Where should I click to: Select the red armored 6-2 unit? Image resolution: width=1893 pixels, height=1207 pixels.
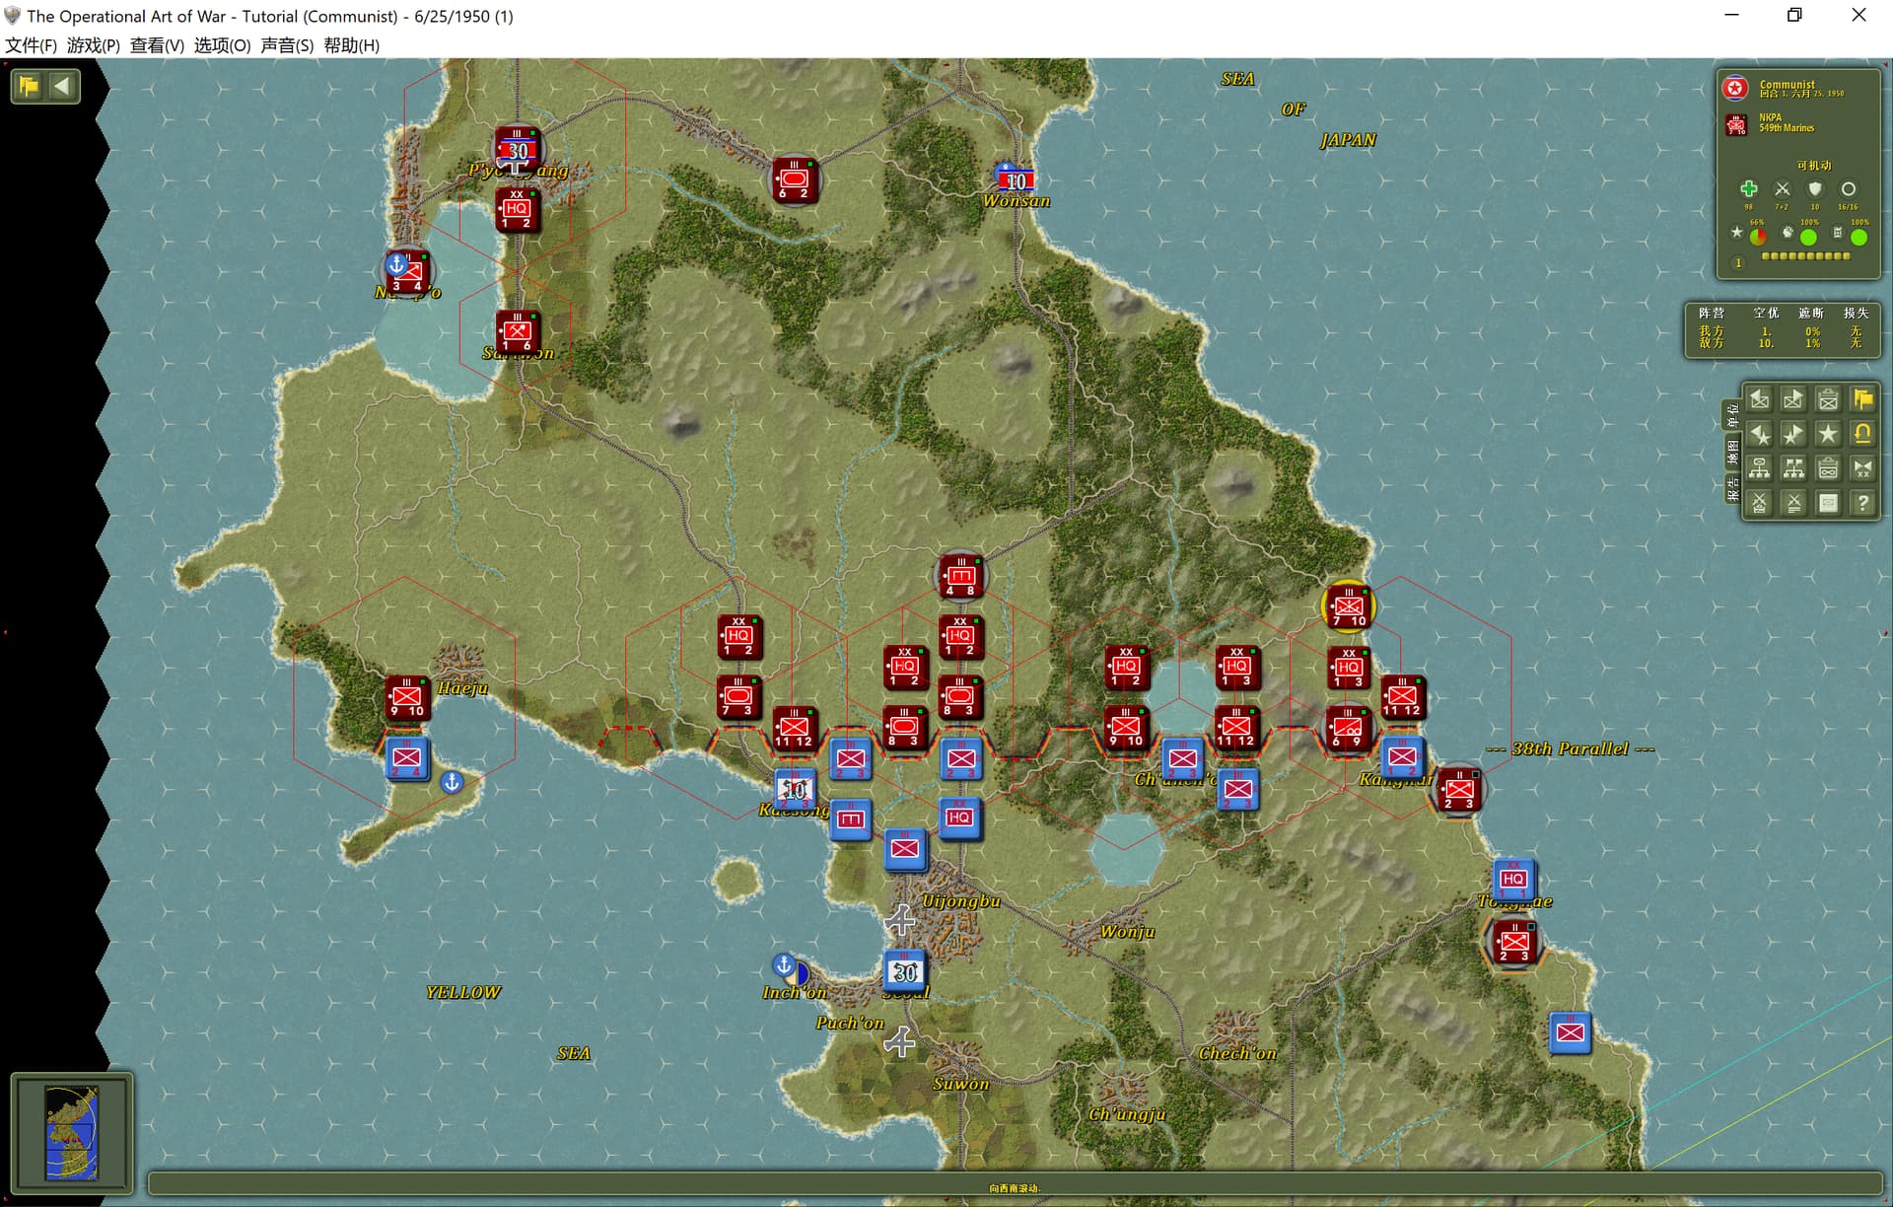coord(794,179)
